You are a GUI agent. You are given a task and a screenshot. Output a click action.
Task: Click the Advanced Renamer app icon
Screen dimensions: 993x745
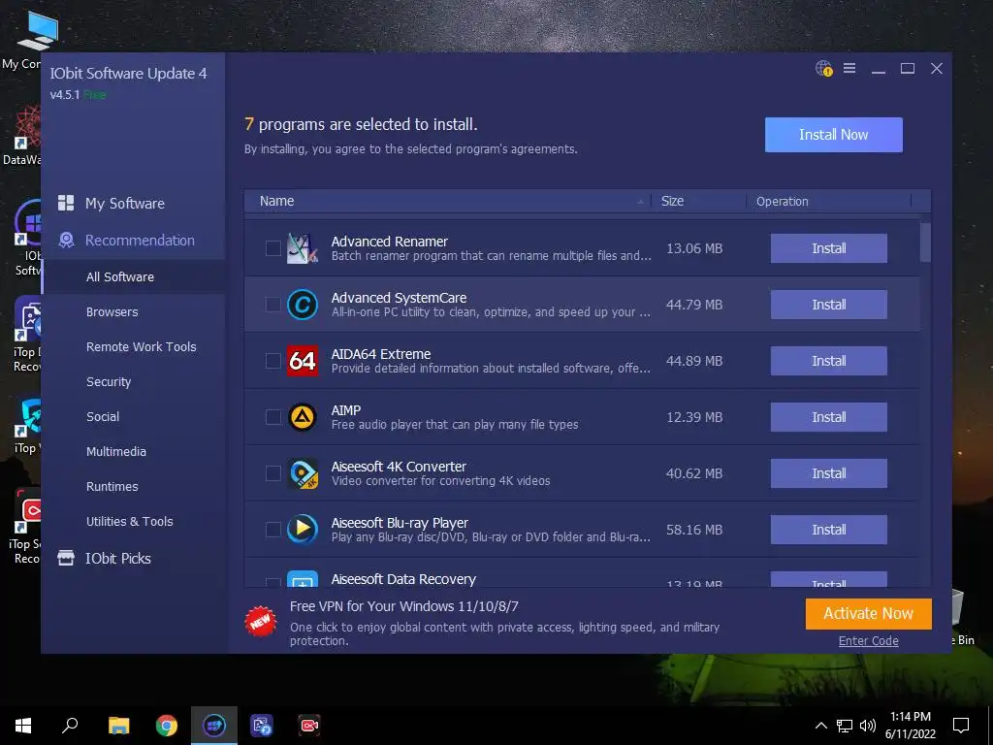[x=303, y=248]
